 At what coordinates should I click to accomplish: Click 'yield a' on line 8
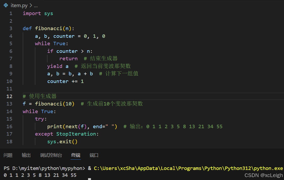coord(58,66)
